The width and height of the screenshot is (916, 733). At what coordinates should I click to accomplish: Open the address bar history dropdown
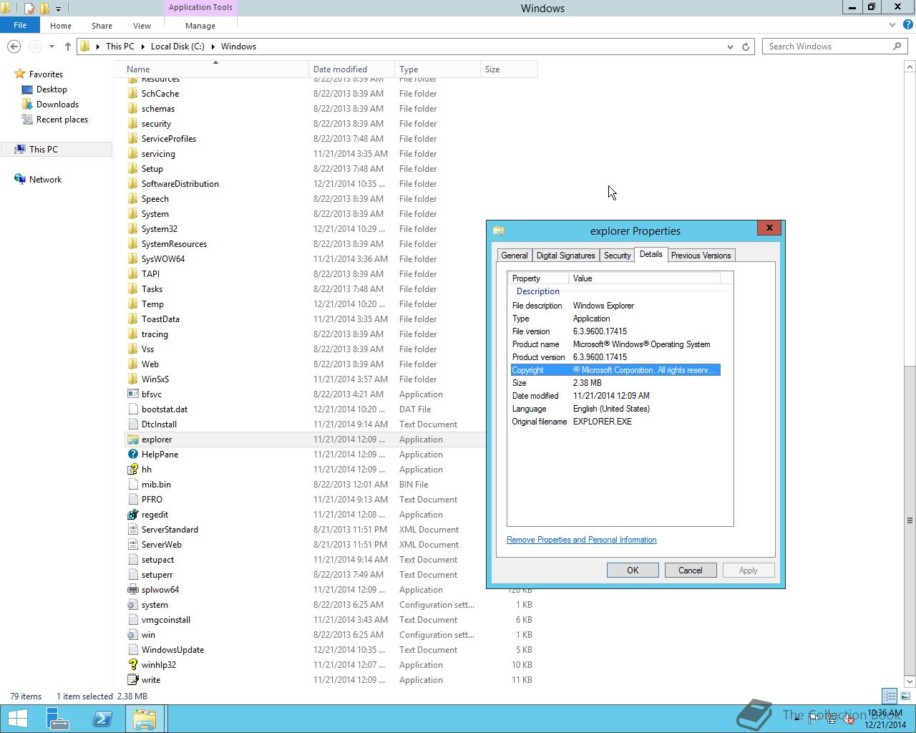coord(730,47)
